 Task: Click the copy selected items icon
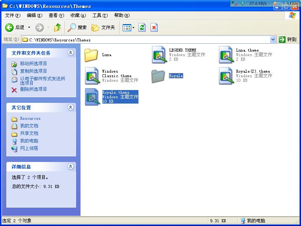pyautogui.click(x=14, y=72)
